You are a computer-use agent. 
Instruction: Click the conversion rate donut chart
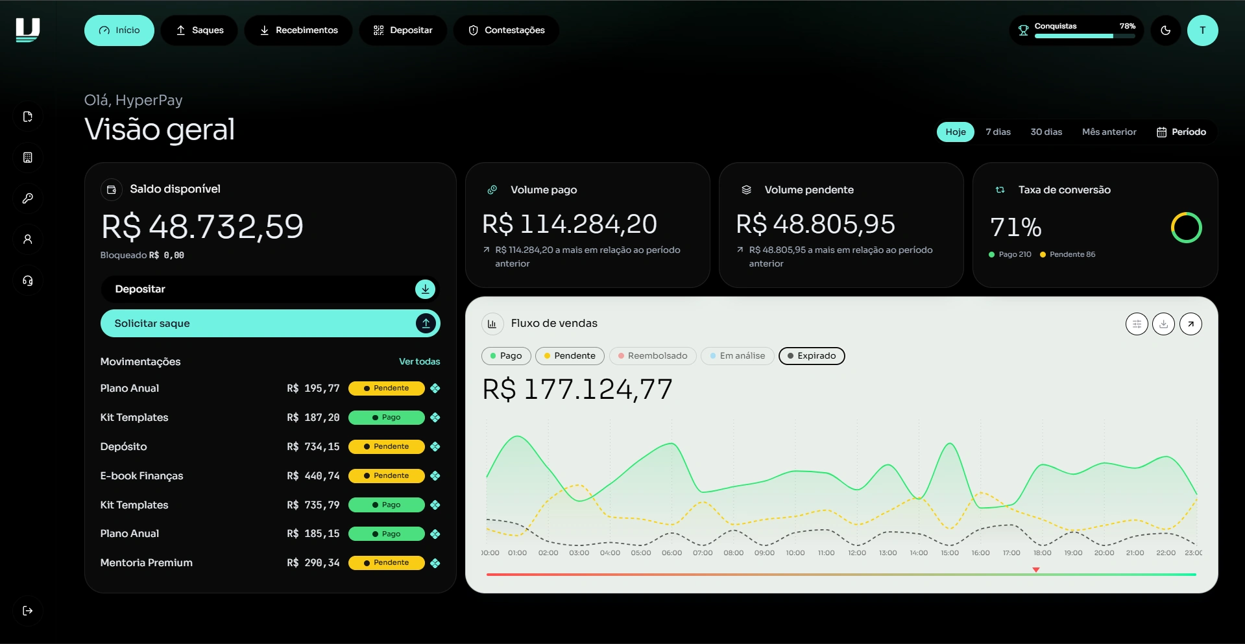[1186, 228]
